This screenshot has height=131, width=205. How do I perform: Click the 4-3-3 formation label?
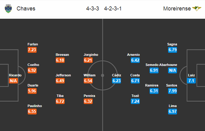(93, 9)
